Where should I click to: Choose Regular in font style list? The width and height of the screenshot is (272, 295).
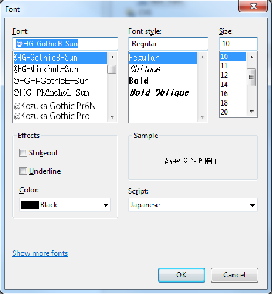[x=163, y=58]
